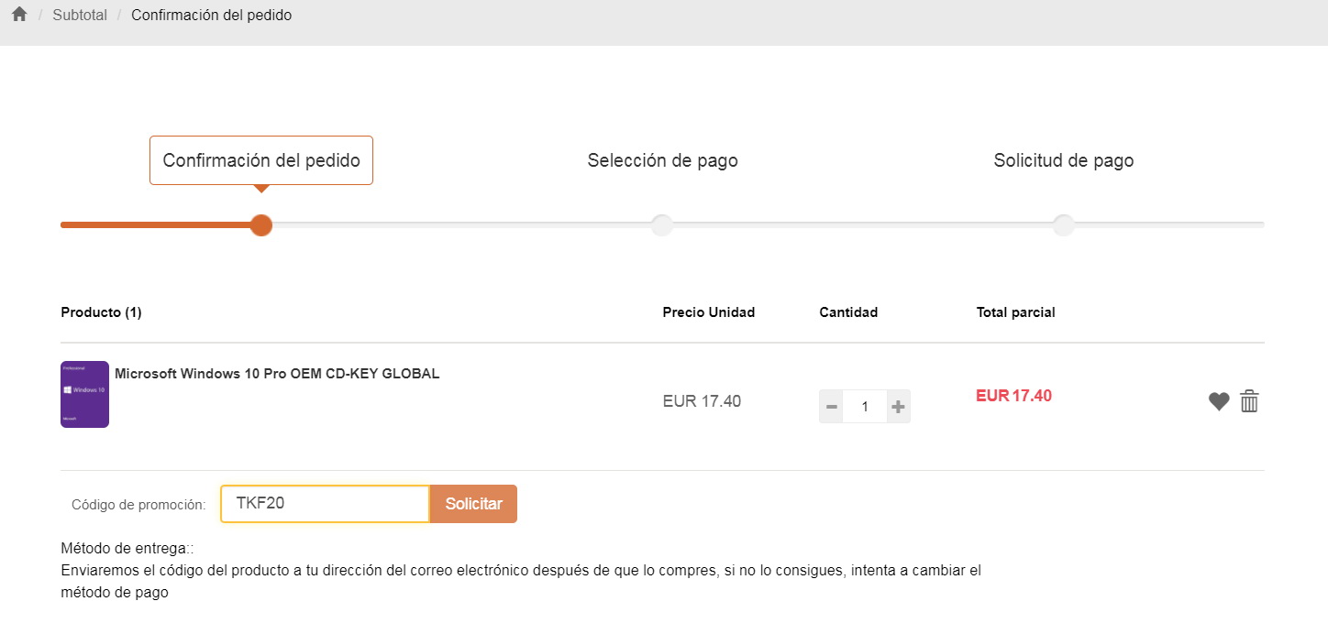The width and height of the screenshot is (1328, 623).
Task: Click the red subtotal EUR 17.40
Action: (x=1013, y=396)
